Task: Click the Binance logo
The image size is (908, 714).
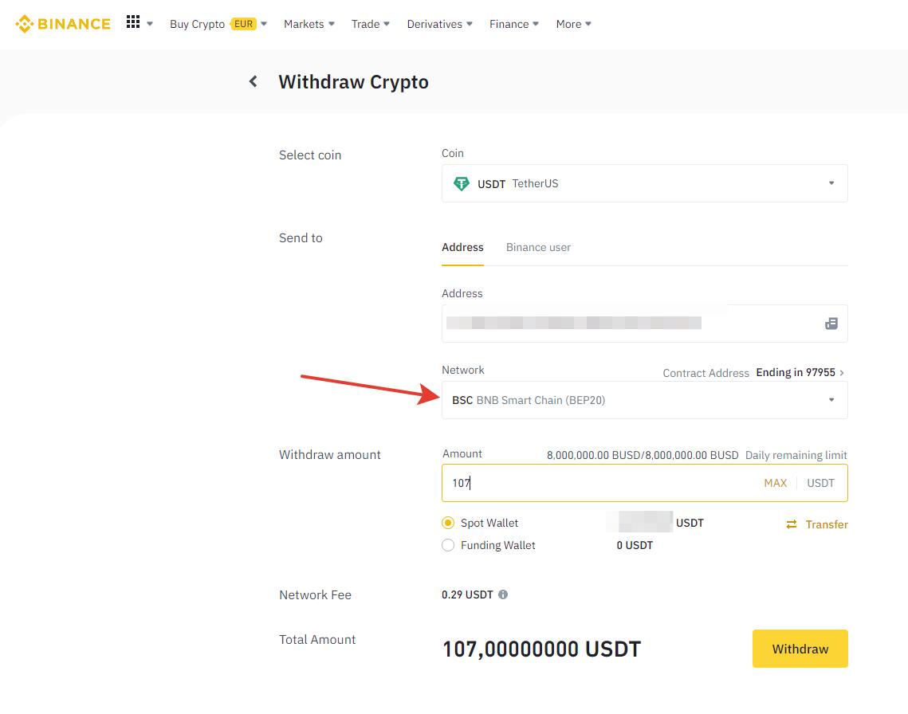Action: click(x=63, y=24)
